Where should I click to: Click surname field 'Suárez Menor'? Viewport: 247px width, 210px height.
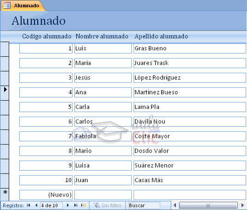pos(190,166)
